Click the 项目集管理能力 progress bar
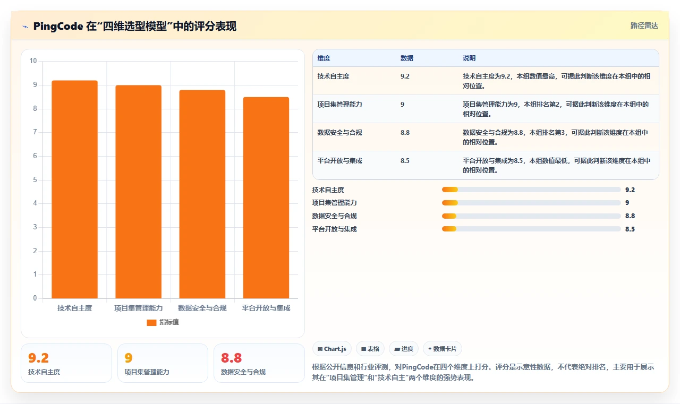The height and width of the screenshot is (404, 680). click(x=531, y=202)
